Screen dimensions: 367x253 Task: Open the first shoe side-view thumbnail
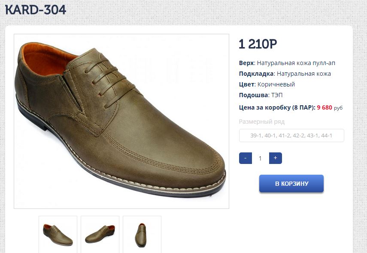pos(58,234)
